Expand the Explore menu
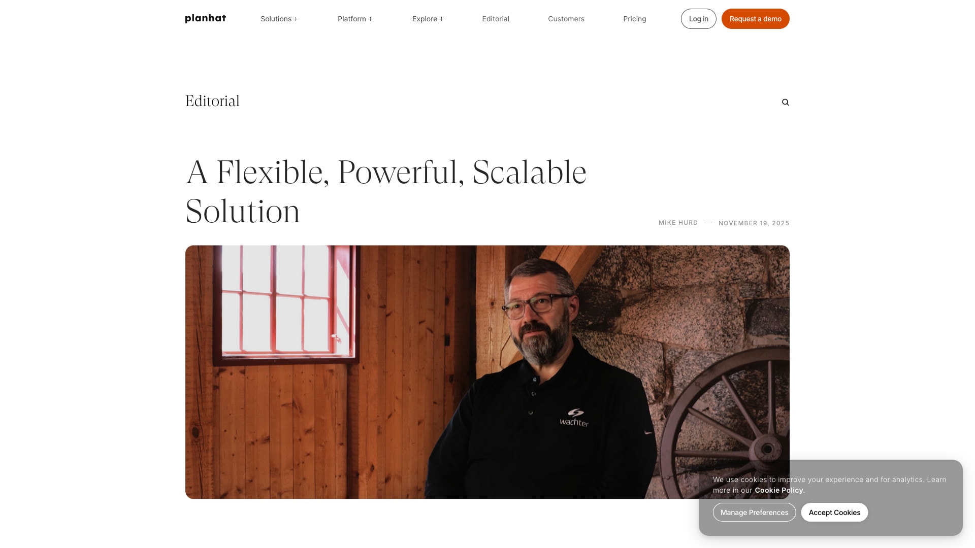This screenshot has width=975, height=548. coord(428,19)
